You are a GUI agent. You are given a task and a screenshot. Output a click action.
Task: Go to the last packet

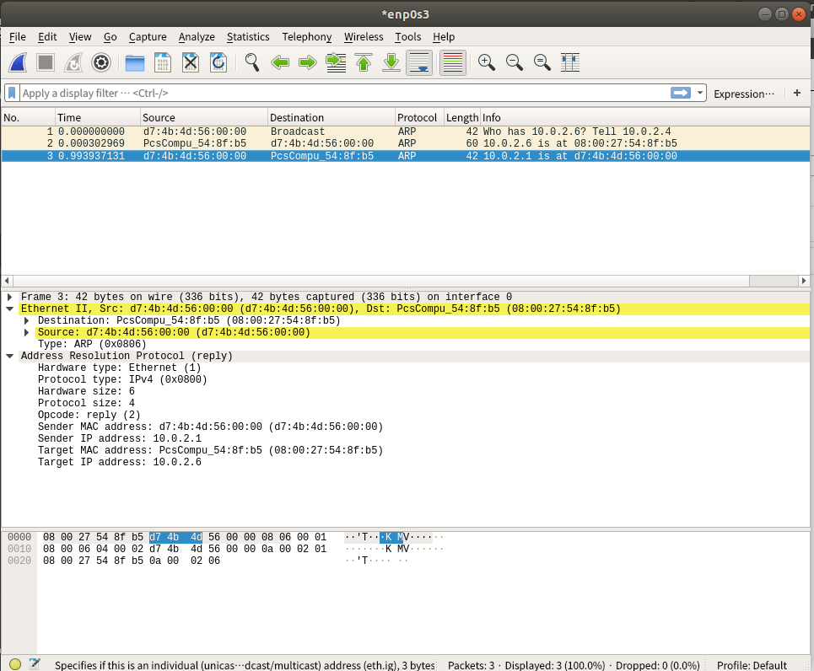tap(391, 62)
